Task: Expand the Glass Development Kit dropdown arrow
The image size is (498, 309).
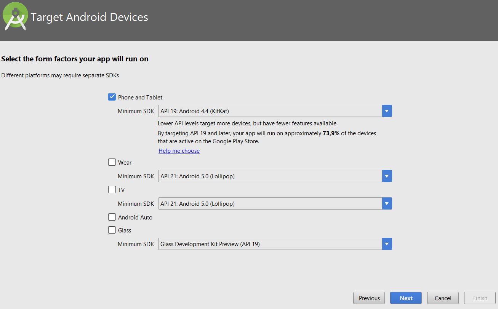Action: (x=387, y=244)
